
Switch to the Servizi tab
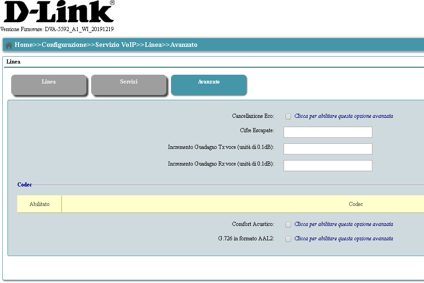(x=129, y=85)
